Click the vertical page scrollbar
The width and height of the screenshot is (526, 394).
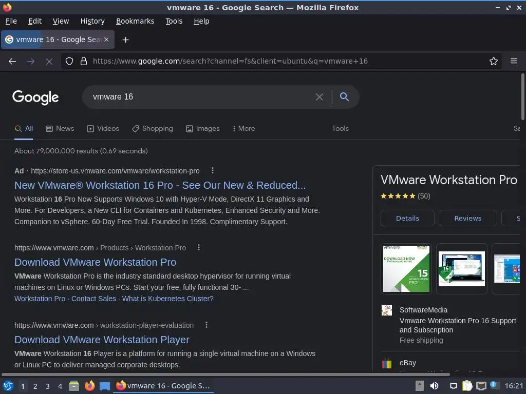pos(522,96)
